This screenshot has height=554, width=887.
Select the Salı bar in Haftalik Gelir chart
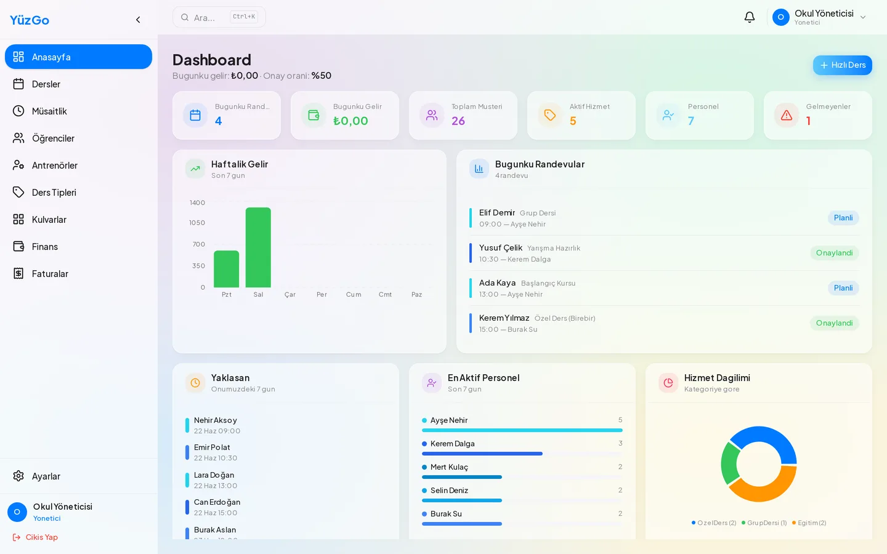click(x=258, y=247)
